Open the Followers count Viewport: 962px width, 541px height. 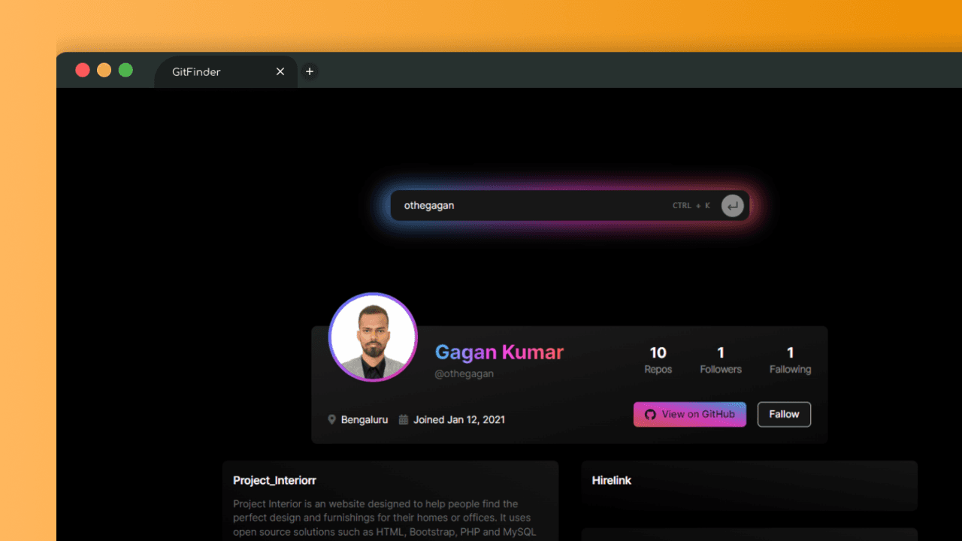click(x=721, y=359)
